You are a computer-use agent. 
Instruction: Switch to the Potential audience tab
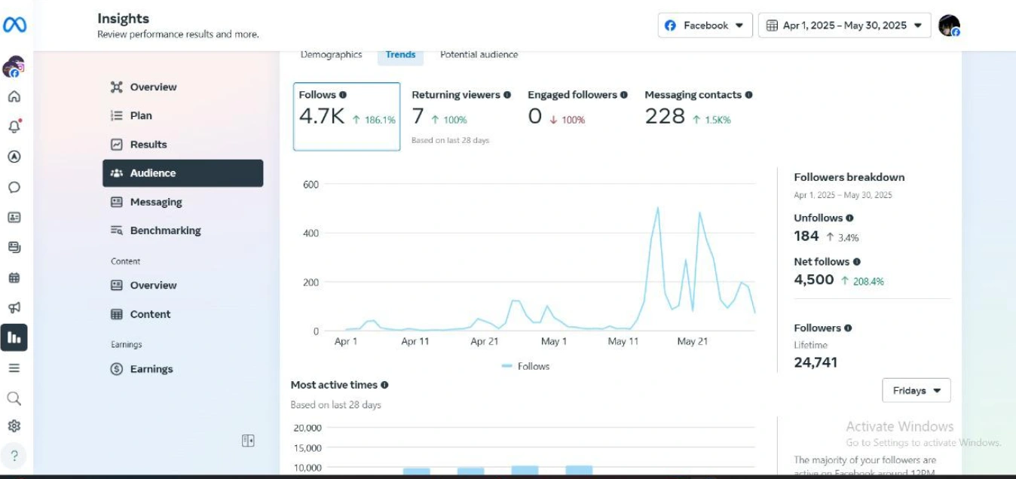(x=479, y=55)
